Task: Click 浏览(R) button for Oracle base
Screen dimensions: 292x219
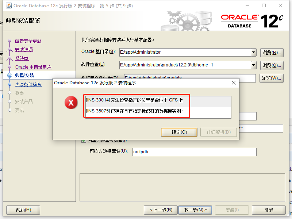Action: [272, 53]
